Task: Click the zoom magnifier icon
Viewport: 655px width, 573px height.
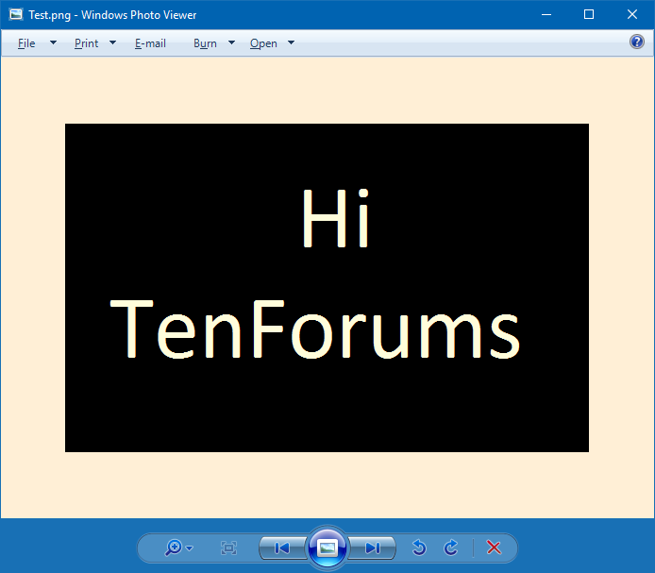Action: click(x=174, y=548)
